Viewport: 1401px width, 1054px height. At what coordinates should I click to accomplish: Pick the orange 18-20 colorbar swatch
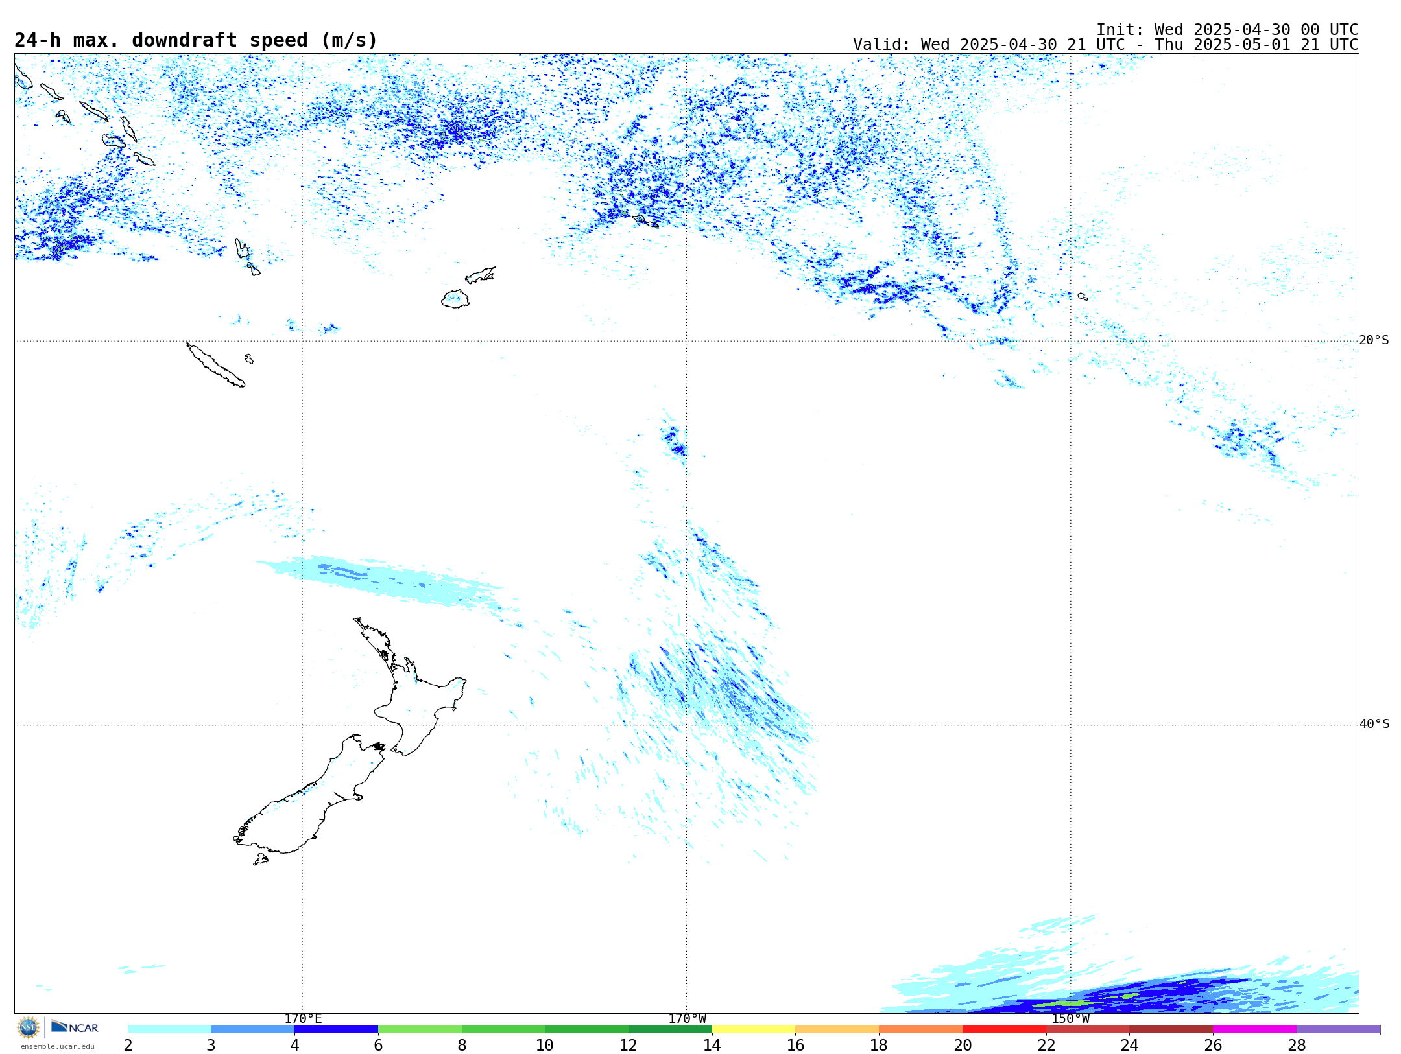tap(920, 1029)
